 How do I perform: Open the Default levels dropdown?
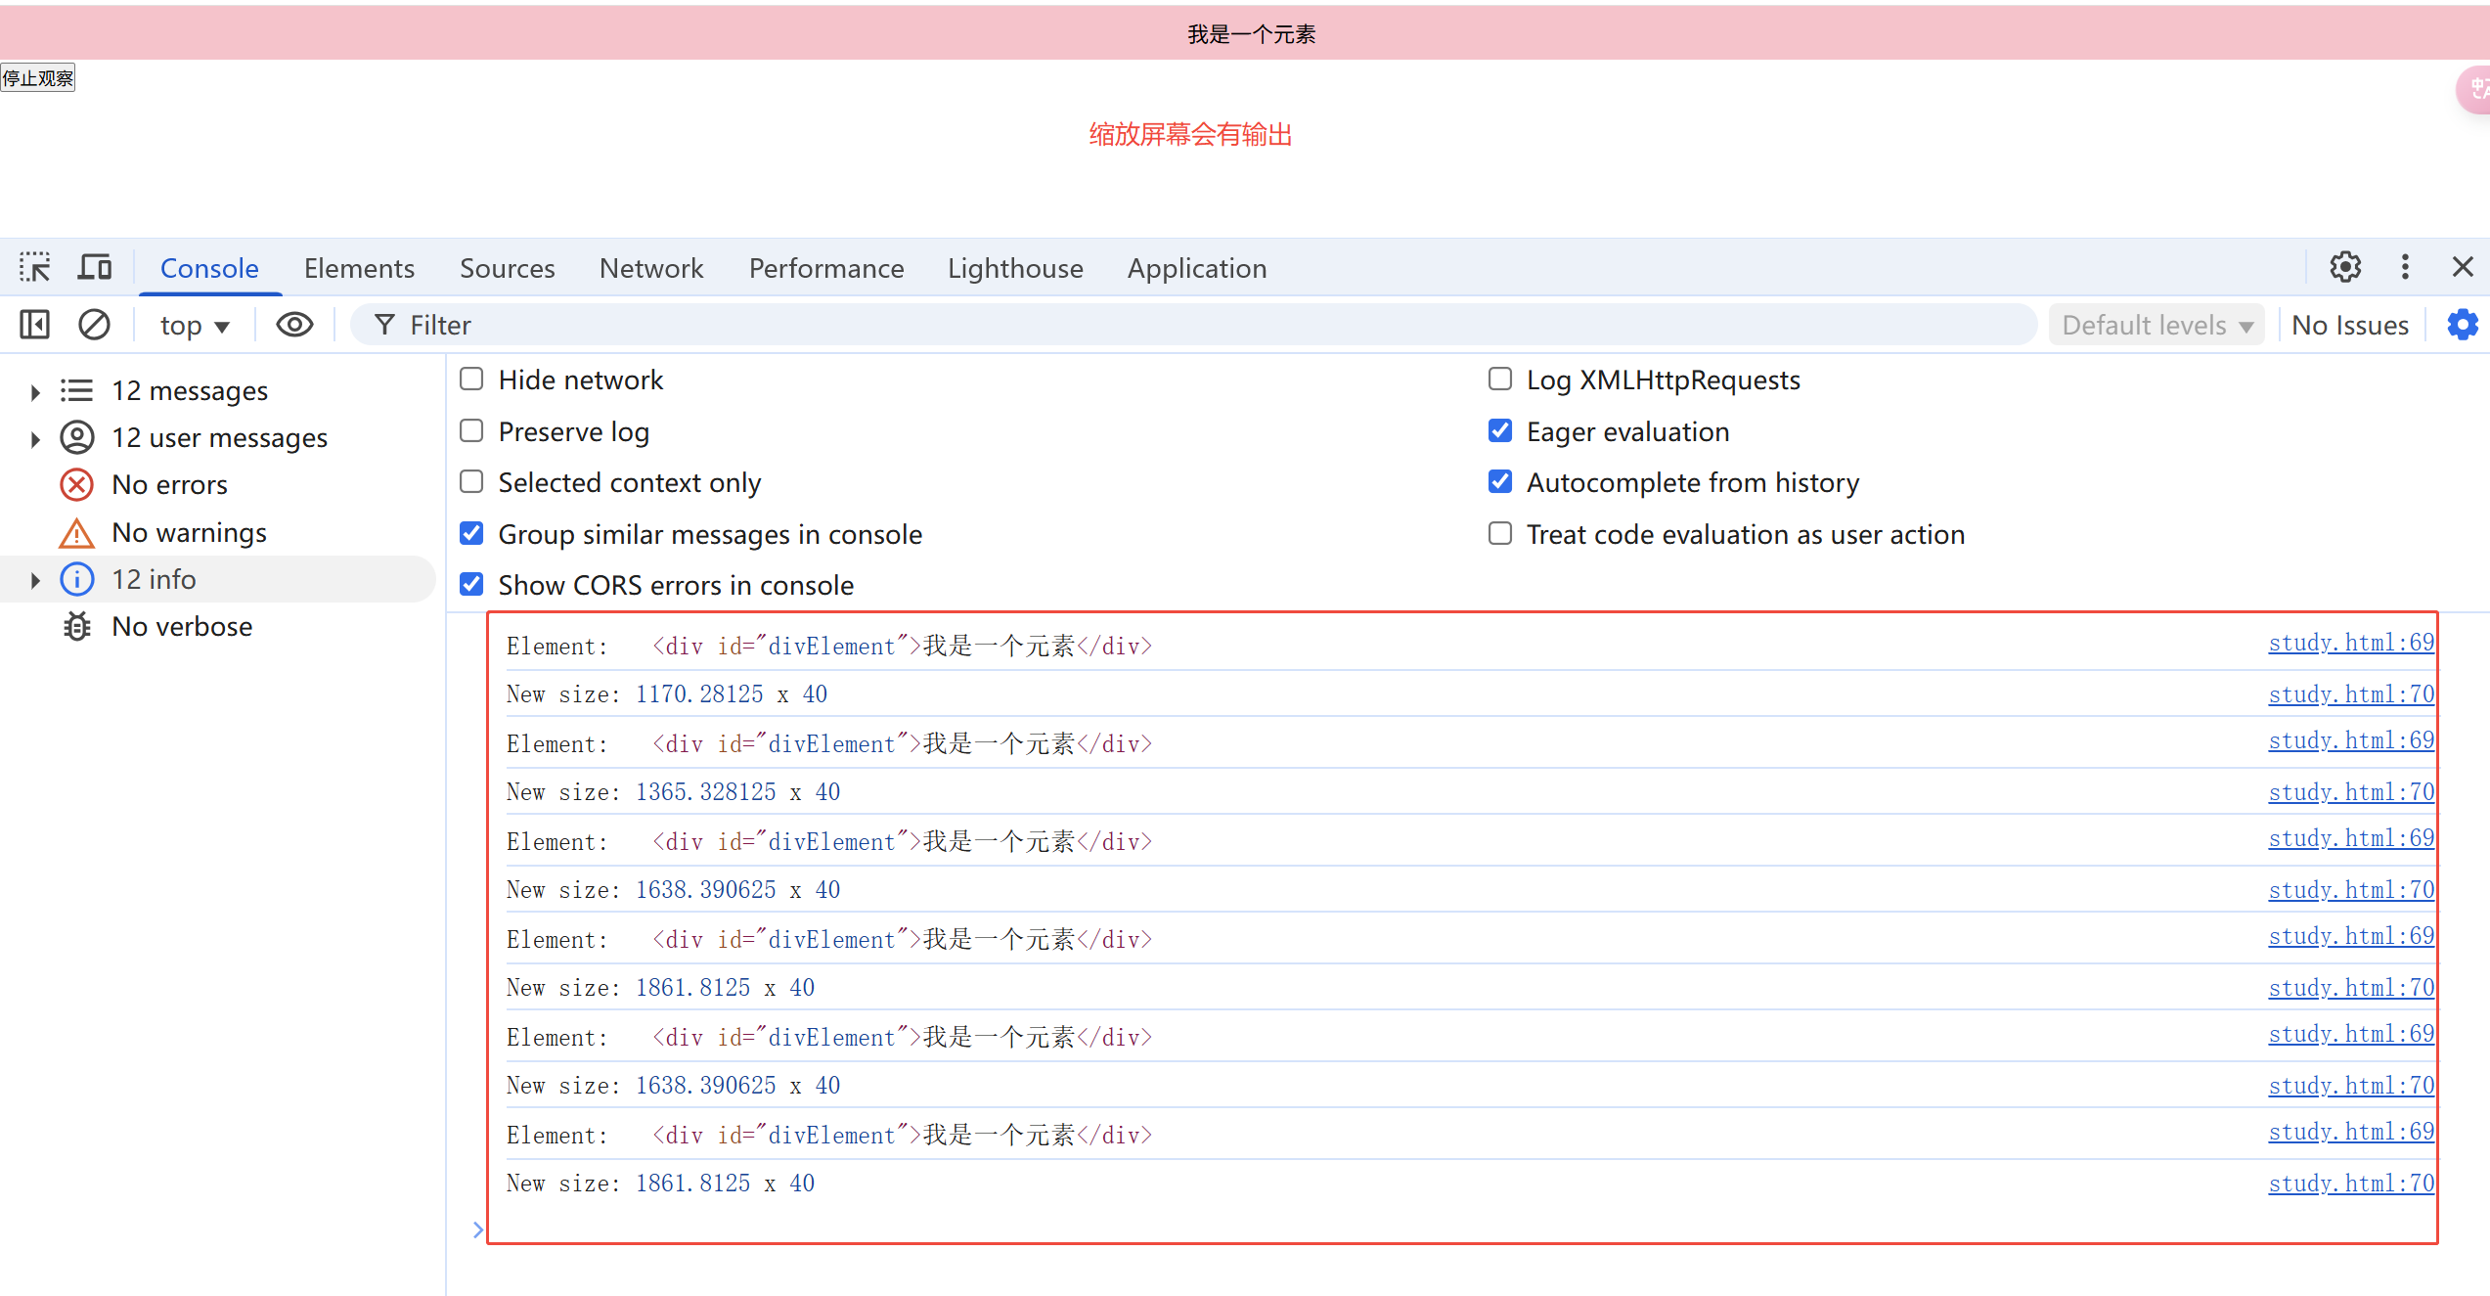pos(2156,324)
